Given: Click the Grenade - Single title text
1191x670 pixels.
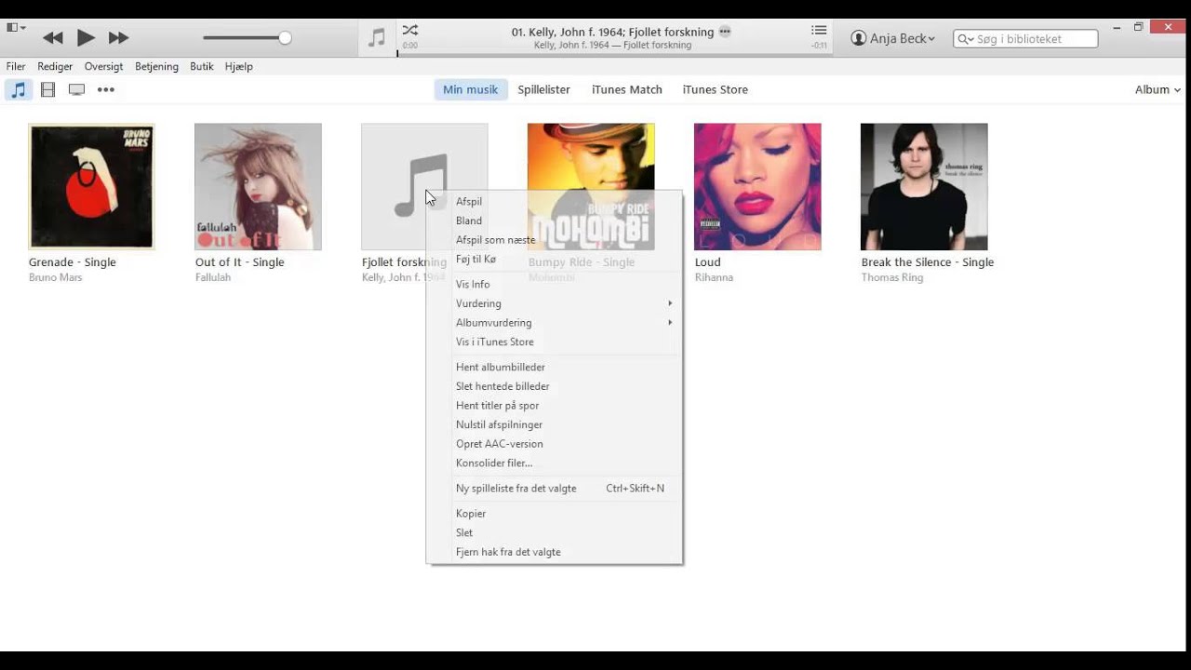Looking at the screenshot, I should coord(73,262).
